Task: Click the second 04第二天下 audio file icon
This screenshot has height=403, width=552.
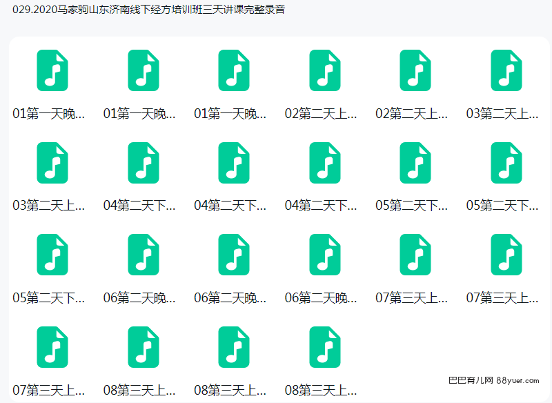Action: point(234,163)
